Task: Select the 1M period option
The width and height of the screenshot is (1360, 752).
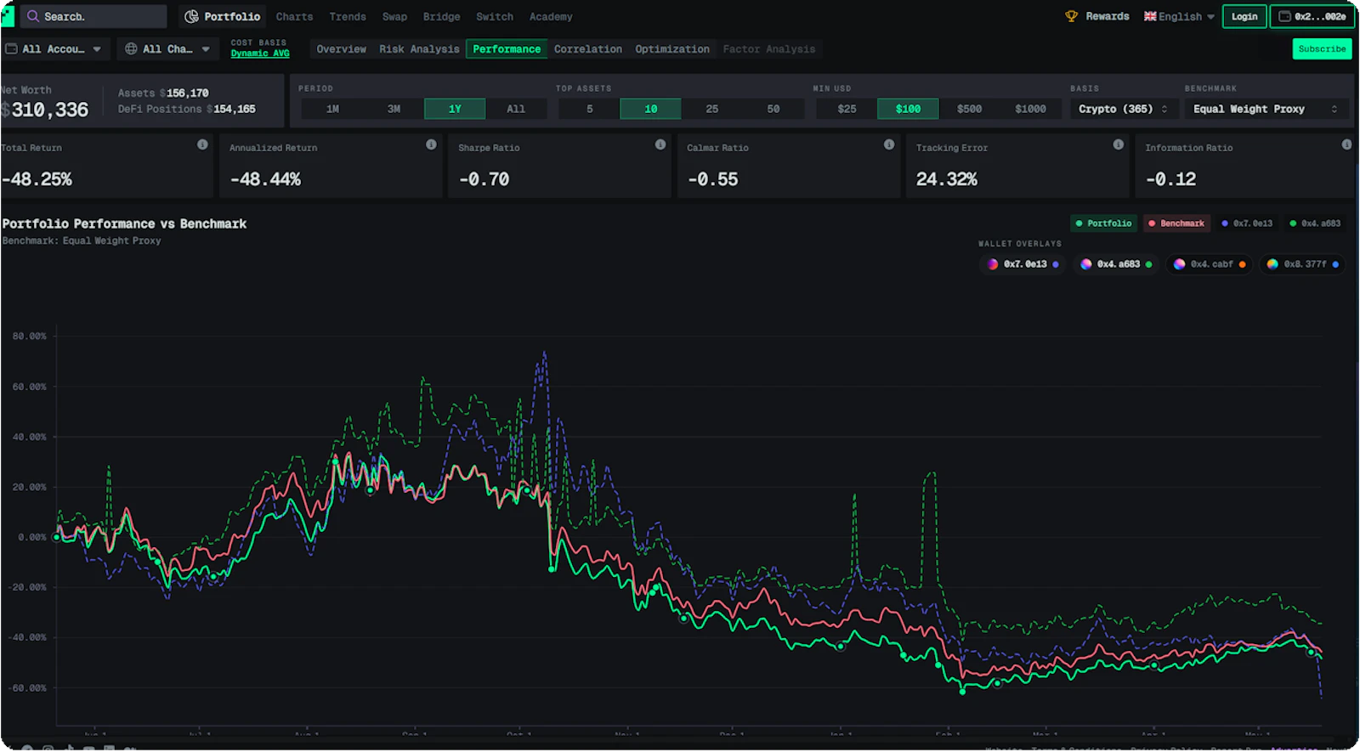Action: pos(332,109)
